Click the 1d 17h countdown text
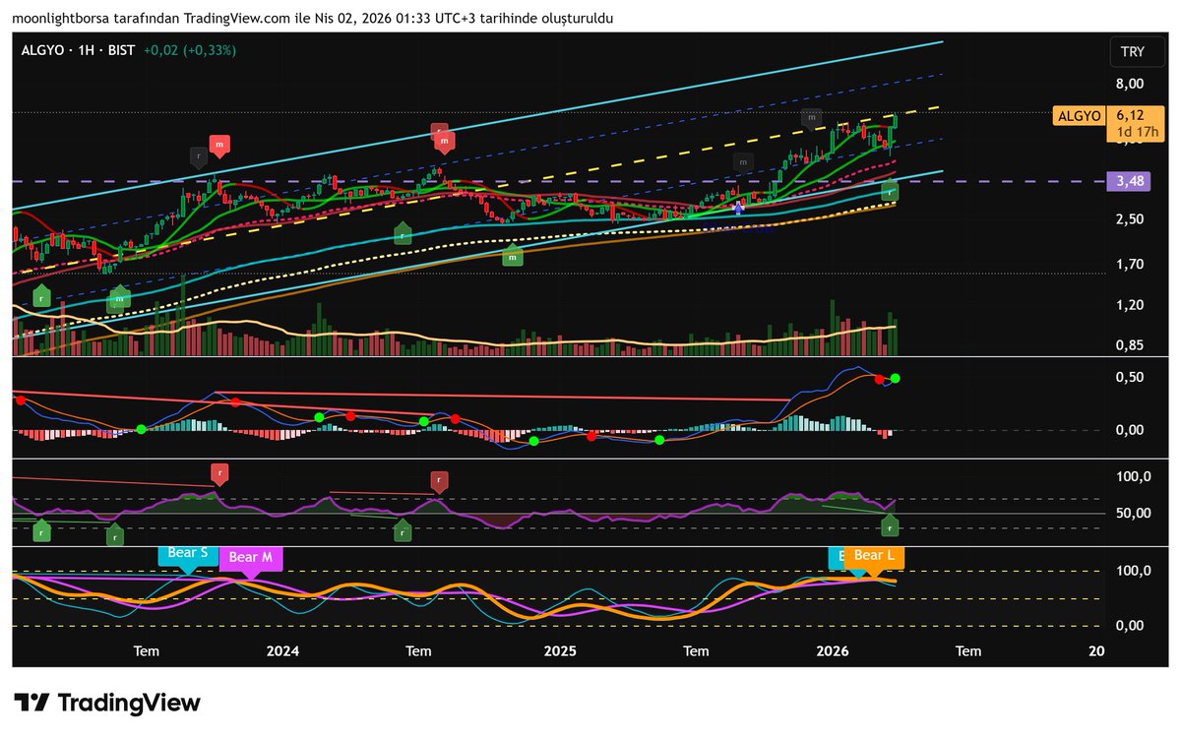 click(1136, 131)
